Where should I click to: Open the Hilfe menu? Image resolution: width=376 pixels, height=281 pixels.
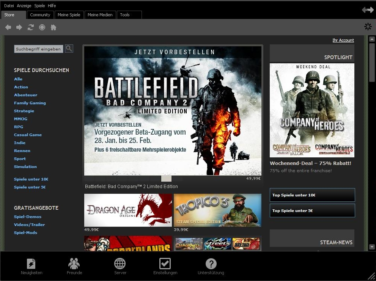[52, 6]
